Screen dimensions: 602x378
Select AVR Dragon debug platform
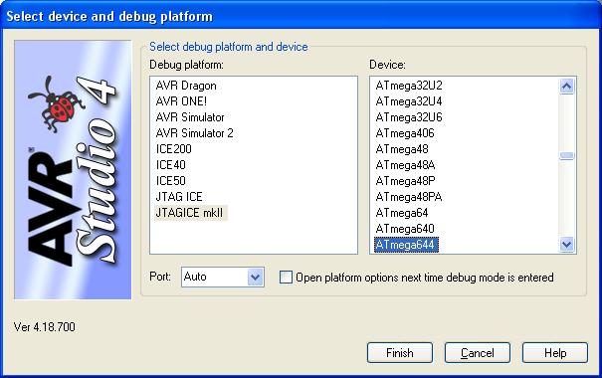point(186,86)
